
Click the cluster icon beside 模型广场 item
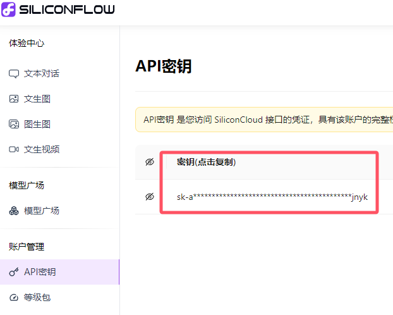pyautogui.click(x=14, y=211)
